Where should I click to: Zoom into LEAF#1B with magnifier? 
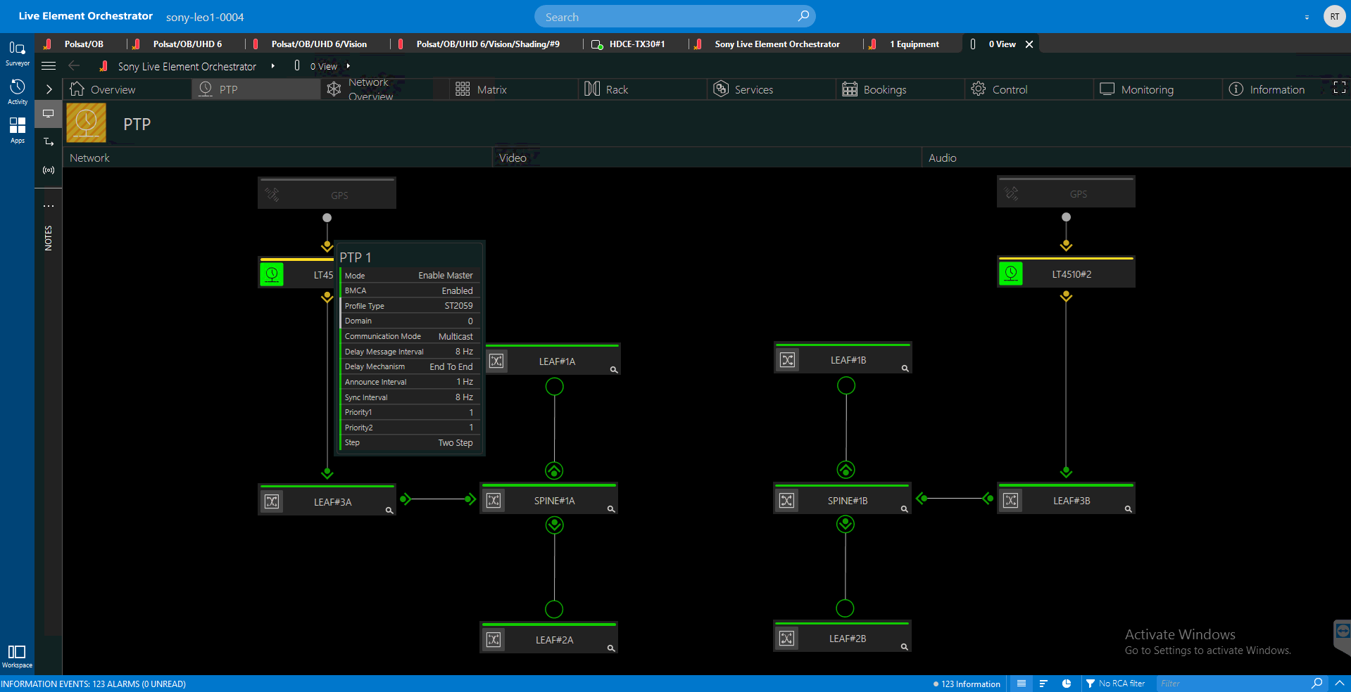coord(905,369)
